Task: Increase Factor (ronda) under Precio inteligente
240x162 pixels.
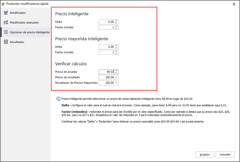Action: (x=116, y=26)
